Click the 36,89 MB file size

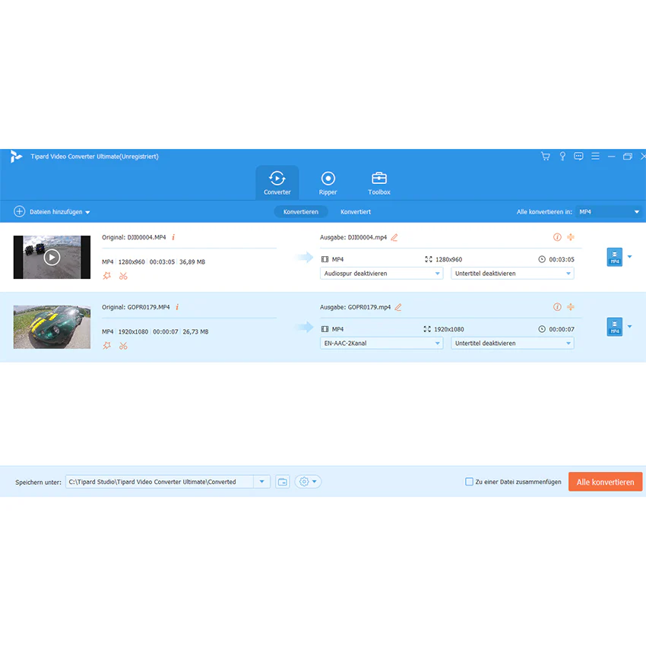click(x=192, y=261)
